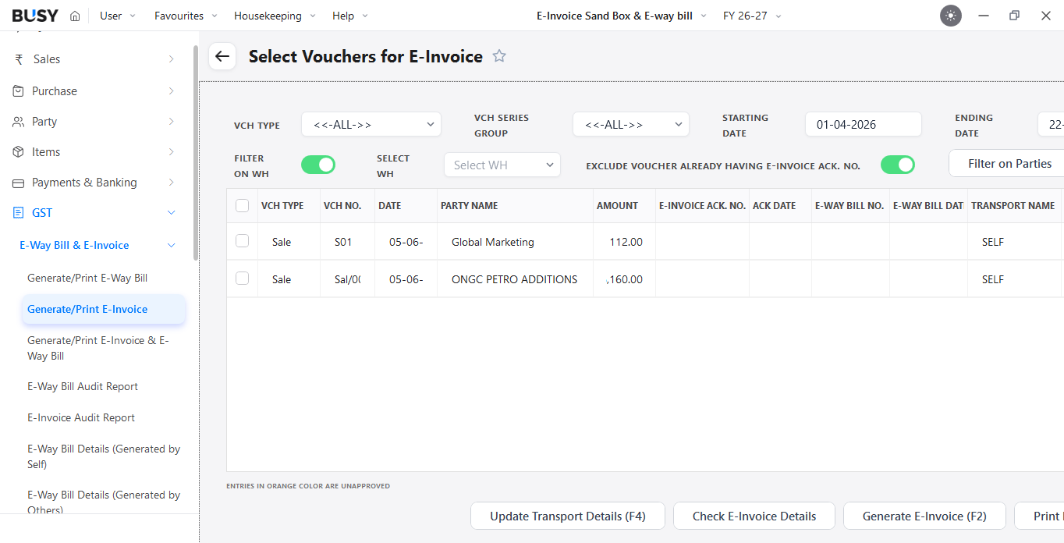Click the GST document icon in sidebar
This screenshot has height=543, width=1064.
18,213
